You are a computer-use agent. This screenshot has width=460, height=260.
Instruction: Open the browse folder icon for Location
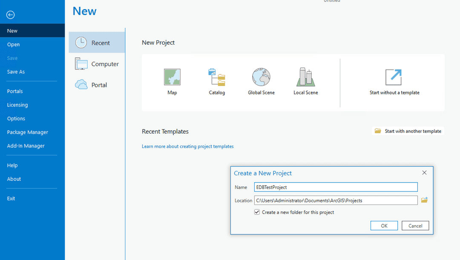[x=424, y=200]
